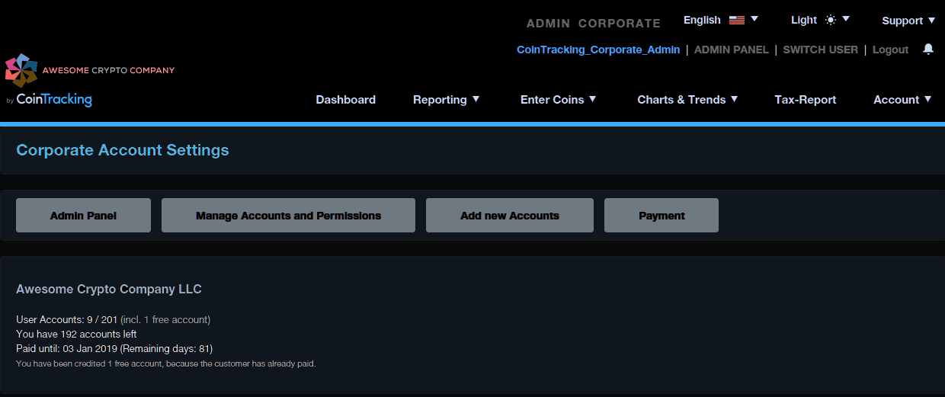Image resolution: width=945 pixels, height=397 pixels.
Task: Open the Payment button
Action: pyautogui.click(x=661, y=216)
